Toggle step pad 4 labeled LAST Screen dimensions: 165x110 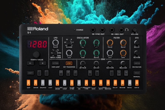50,82
